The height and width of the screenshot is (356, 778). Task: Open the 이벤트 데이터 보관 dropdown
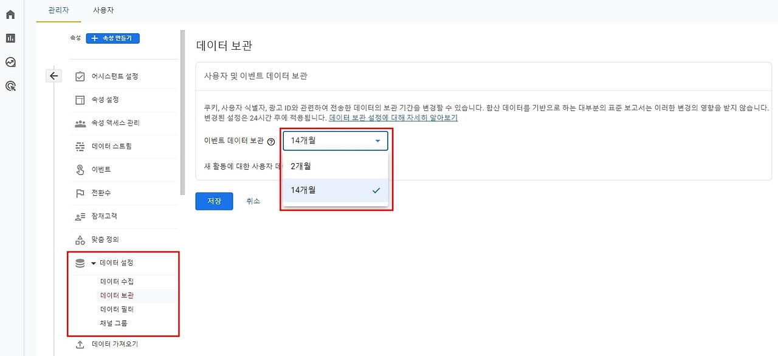335,140
